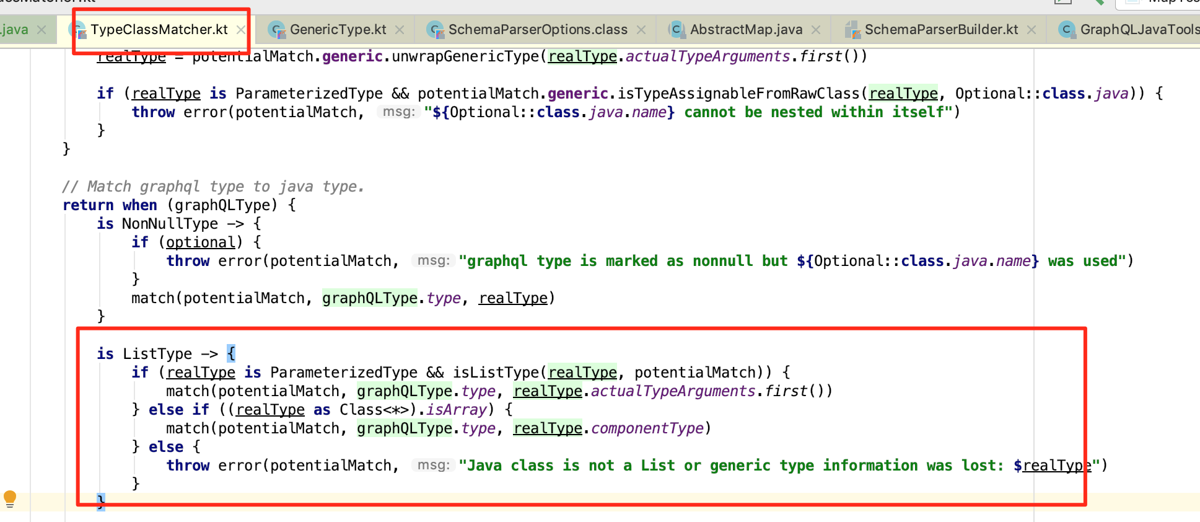Screen dimensions: 1200x522
Task: Click the Kotlin file icon on TypeClassMatcher.kt tab
Action: point(79,30)
